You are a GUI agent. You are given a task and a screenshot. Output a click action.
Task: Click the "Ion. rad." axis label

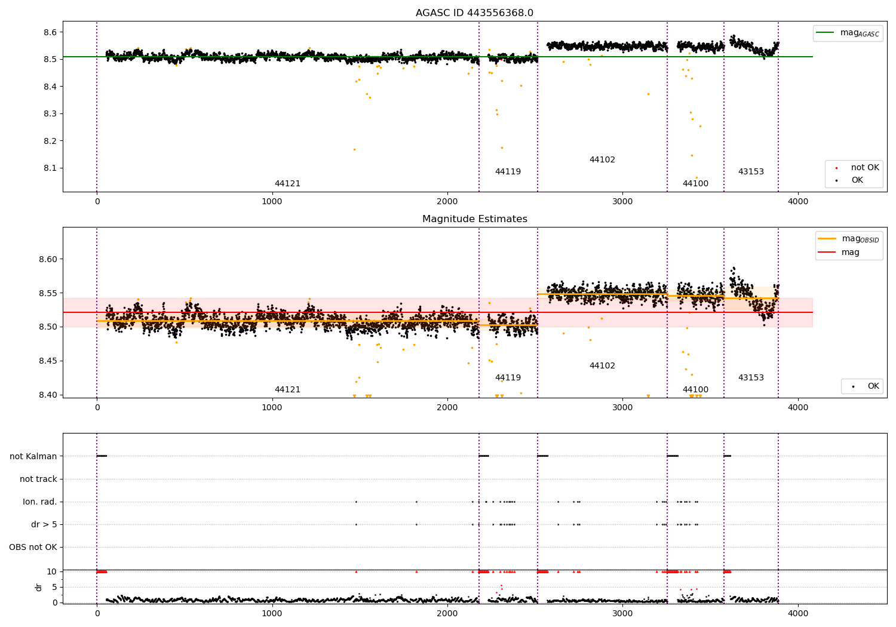tap(40, 502)
